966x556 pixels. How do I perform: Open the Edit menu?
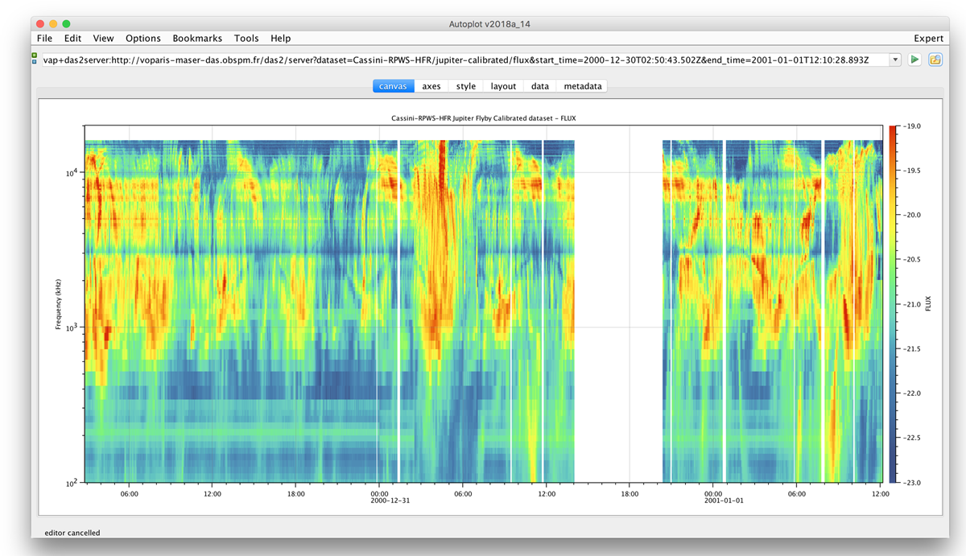pos(73,38)
